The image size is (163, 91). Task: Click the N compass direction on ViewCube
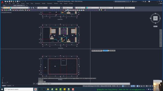[x=155, y=14]
